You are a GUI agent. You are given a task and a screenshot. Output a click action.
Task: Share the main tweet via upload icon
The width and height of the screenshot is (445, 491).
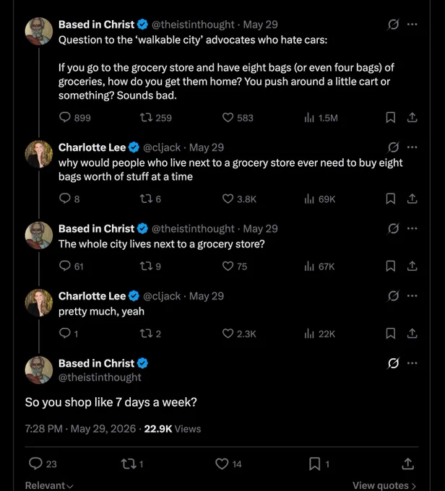pos(407,464)
